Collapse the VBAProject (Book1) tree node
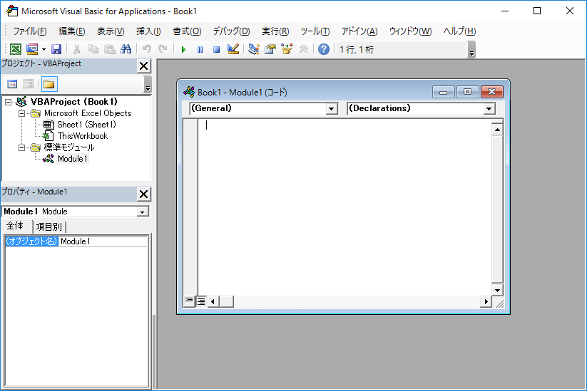Viewport: 587px width, 391px height. coord(9,102)
